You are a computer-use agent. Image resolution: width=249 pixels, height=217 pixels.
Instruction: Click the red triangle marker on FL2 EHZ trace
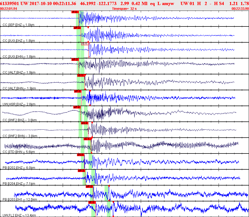[113, 202]
